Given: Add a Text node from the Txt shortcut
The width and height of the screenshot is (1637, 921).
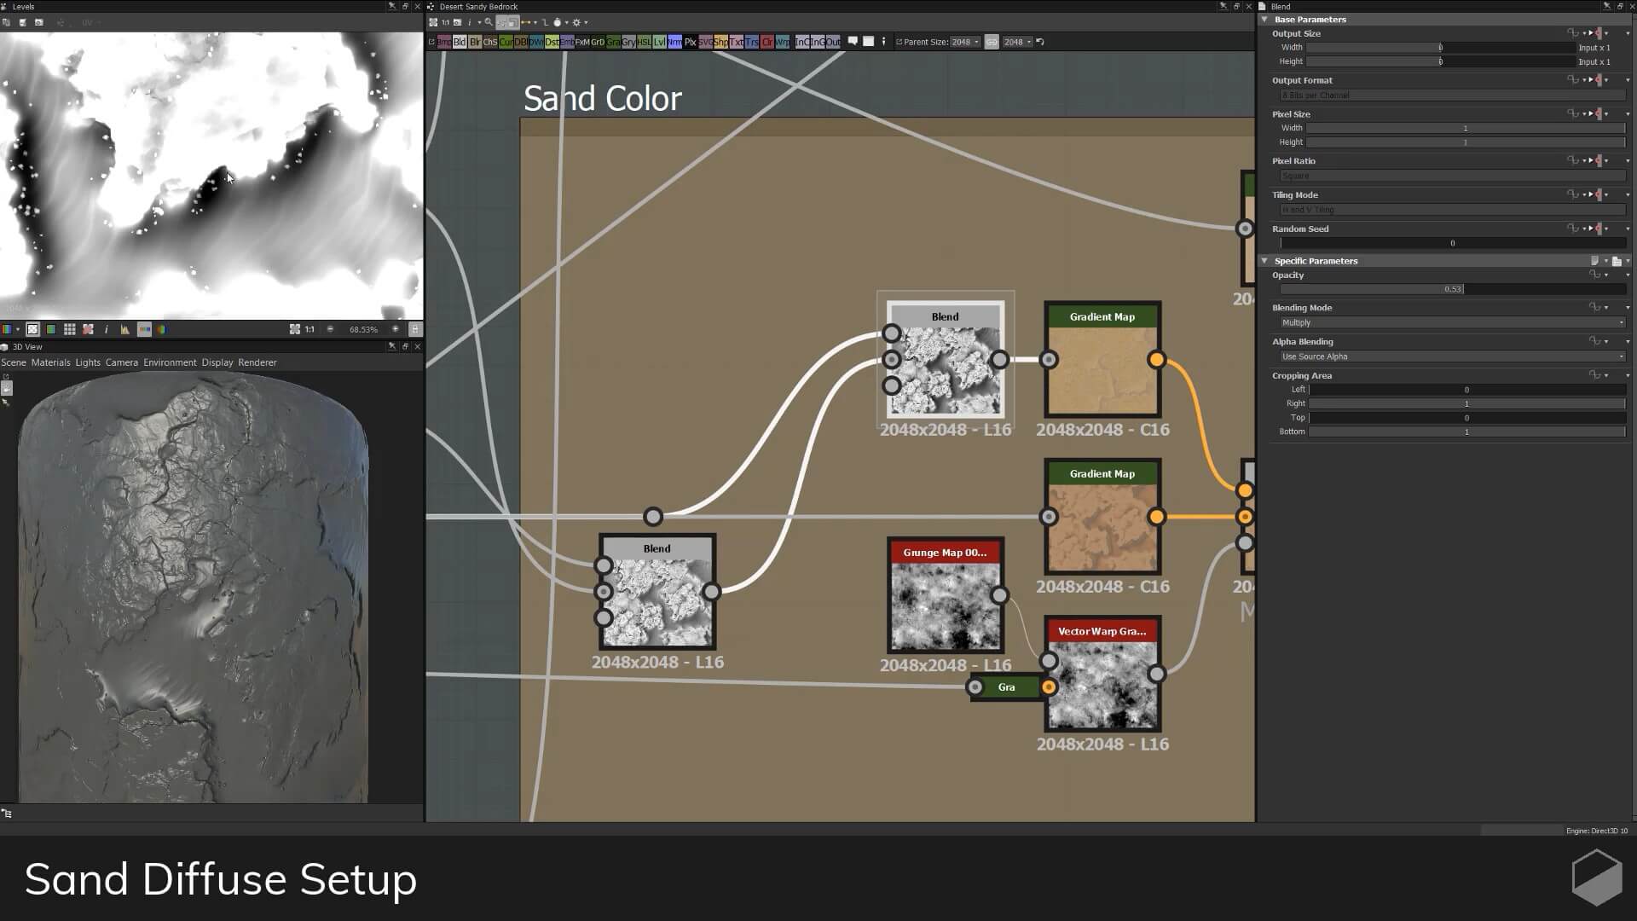Looking at the screenshot, I should click(736, 42).
